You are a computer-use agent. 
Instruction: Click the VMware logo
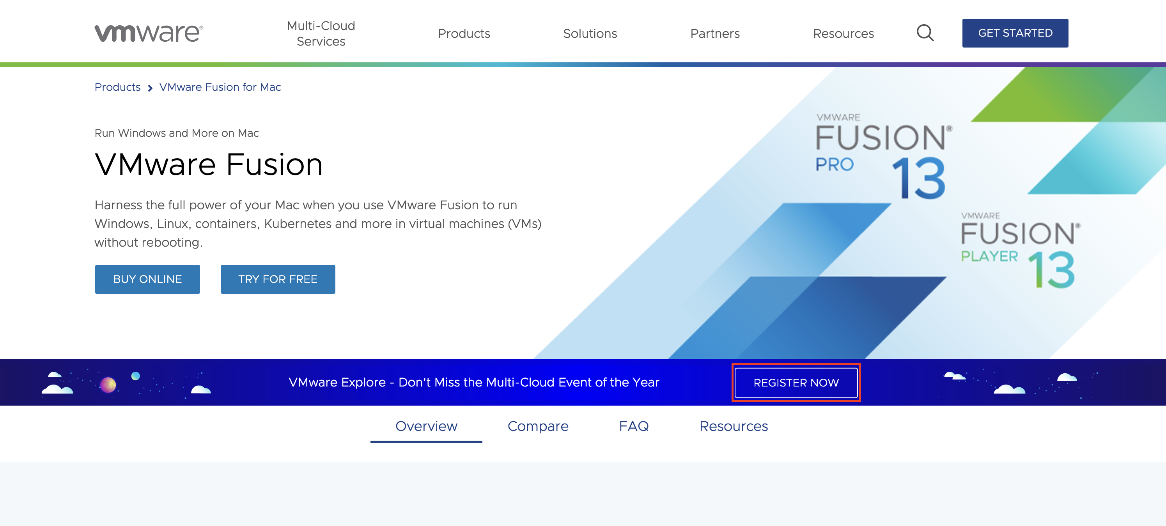pyautogui.click(x=149, y=33)
